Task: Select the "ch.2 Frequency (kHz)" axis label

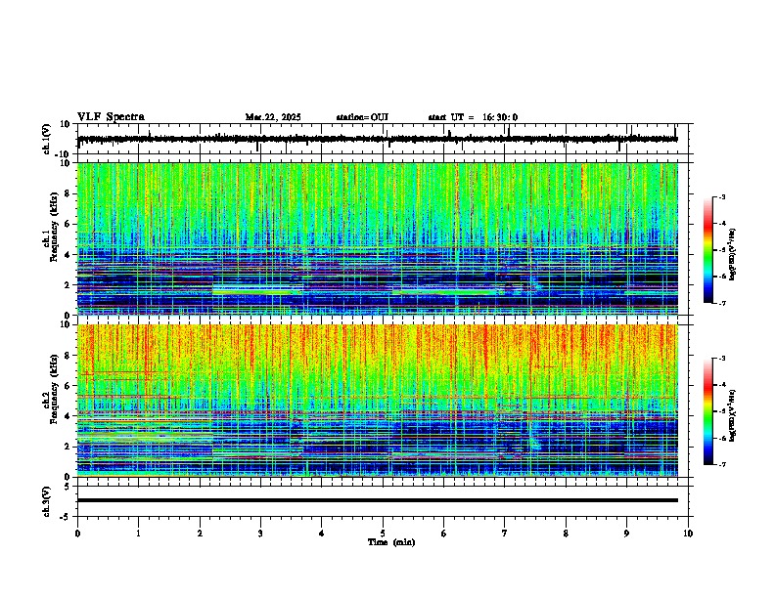Action: click(x=50, y=390)
